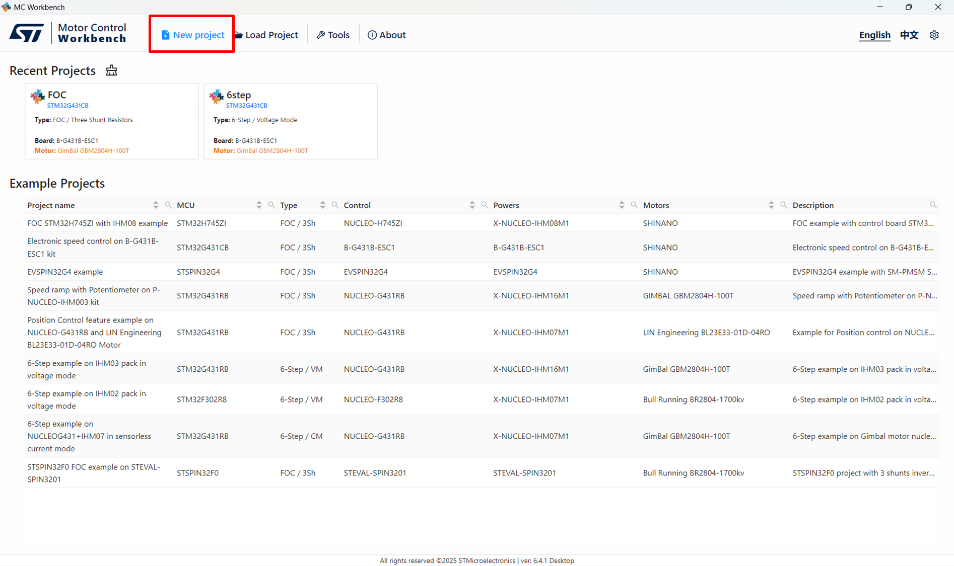The height and width of the screenshot is (566, 954).
Task: Search in the MCU column
Action: 271,205
